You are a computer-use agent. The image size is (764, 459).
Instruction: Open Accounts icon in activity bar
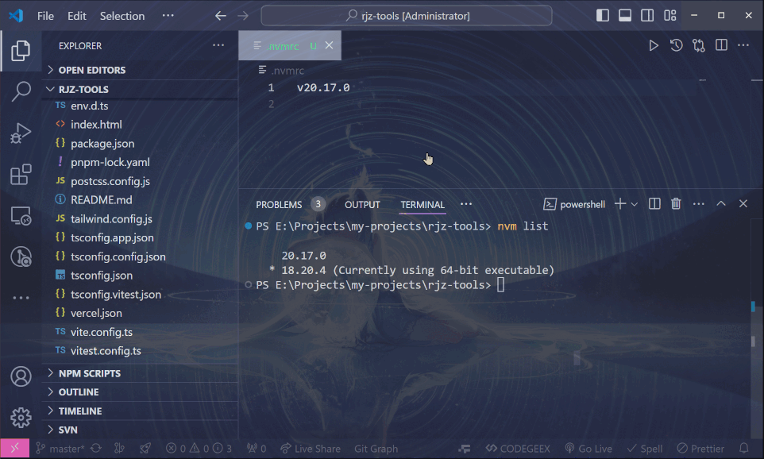[x=21, y=377]
